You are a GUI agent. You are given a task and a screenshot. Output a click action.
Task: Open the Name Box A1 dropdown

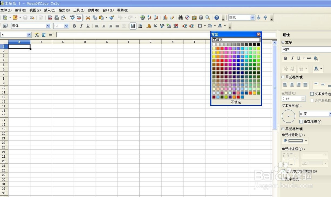29,35
